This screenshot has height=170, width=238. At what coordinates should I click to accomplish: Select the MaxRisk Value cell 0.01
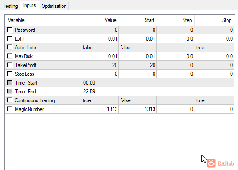100,56
